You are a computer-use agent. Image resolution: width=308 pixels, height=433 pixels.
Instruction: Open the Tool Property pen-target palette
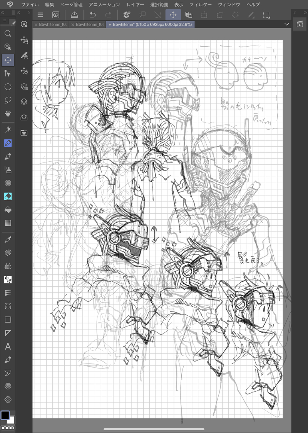coord(24,56)
